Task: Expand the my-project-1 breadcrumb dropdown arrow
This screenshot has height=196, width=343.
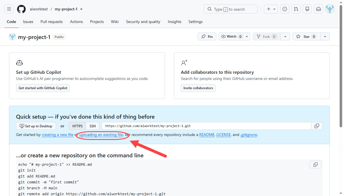Action: click(x=81, y=9)
